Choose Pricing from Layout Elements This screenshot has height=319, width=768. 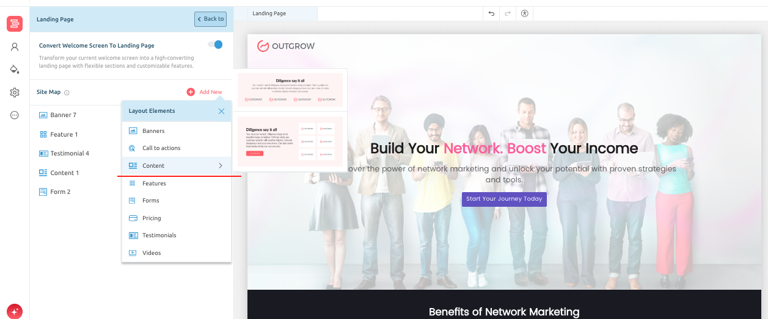[152, 218]
